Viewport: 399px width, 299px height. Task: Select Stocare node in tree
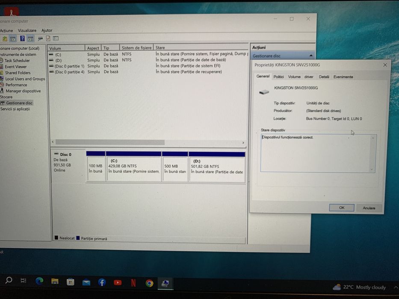pyautogui.click(x=6, y=97)
